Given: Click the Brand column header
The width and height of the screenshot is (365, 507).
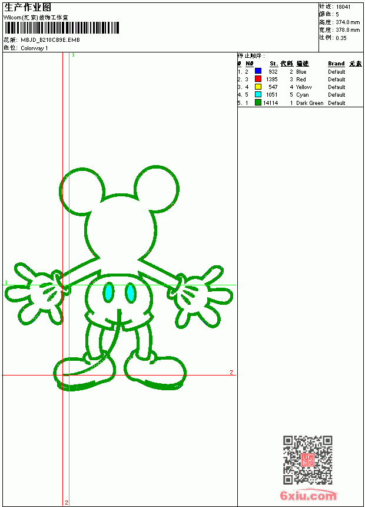Looking at the screenshot, I should point(336,64).
